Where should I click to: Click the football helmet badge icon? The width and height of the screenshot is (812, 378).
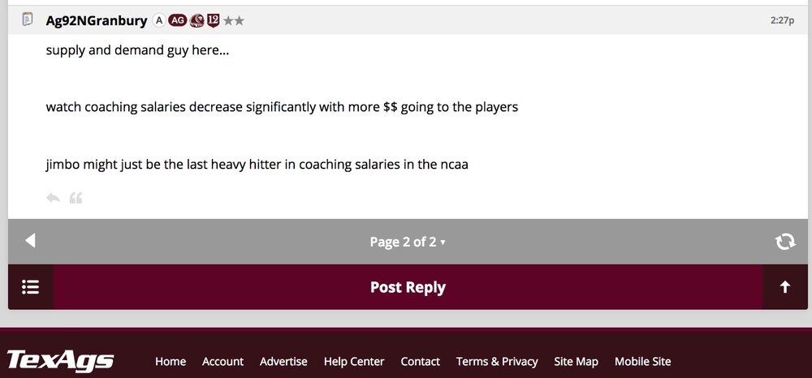pos(197,20)
